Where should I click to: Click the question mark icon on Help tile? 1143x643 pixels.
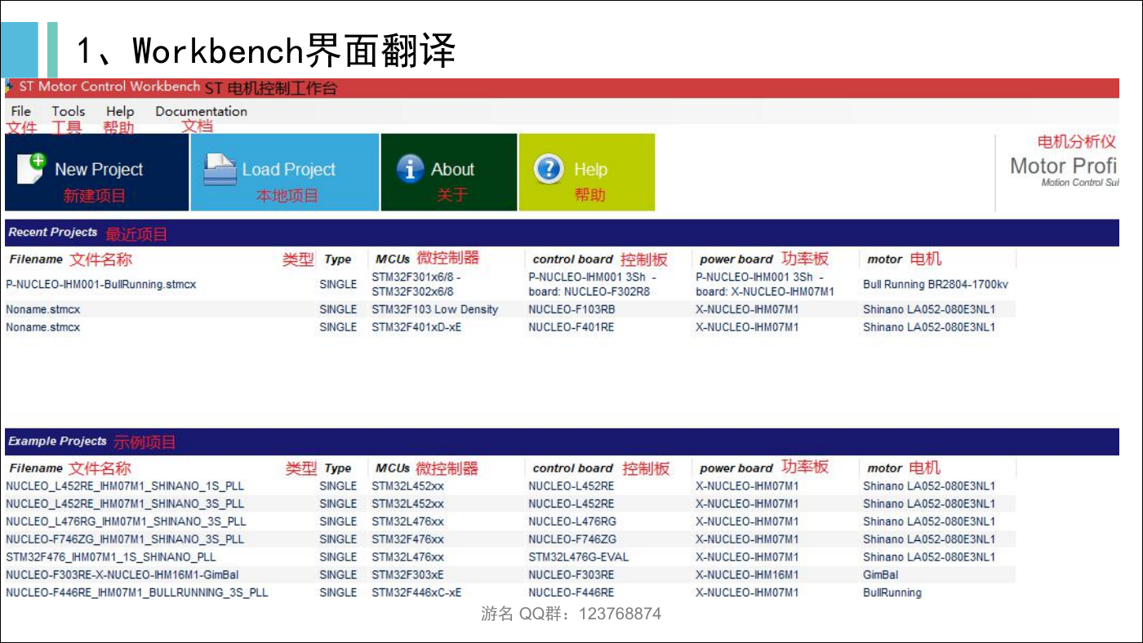coord(549,169)
